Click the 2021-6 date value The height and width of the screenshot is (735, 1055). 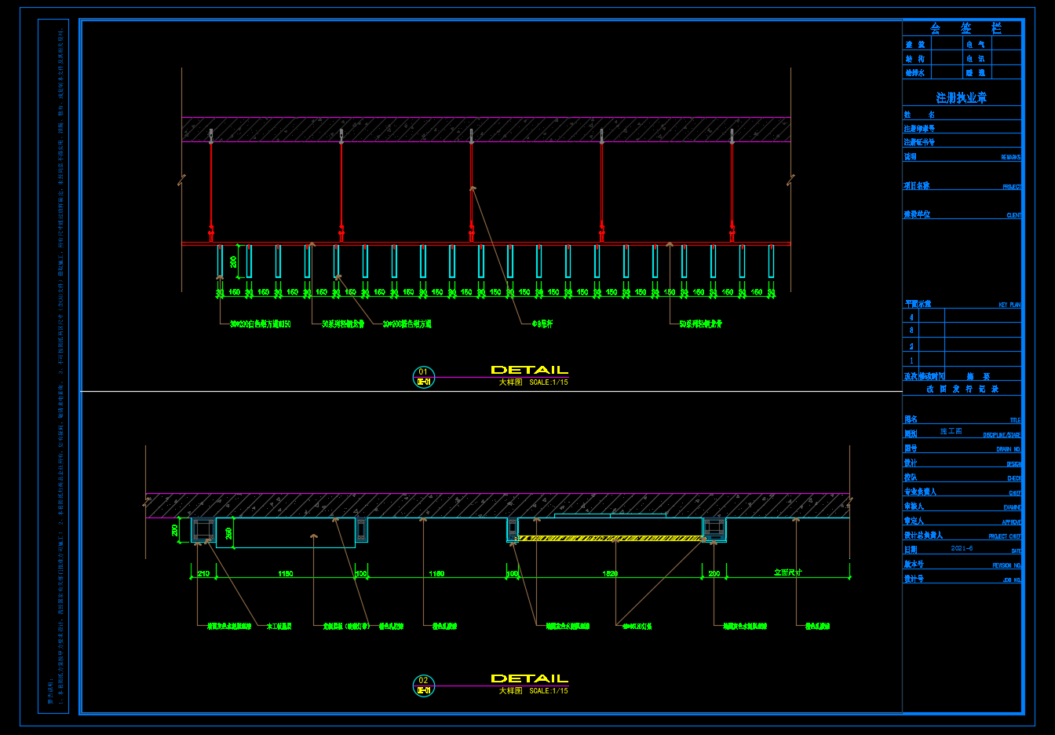962,549
